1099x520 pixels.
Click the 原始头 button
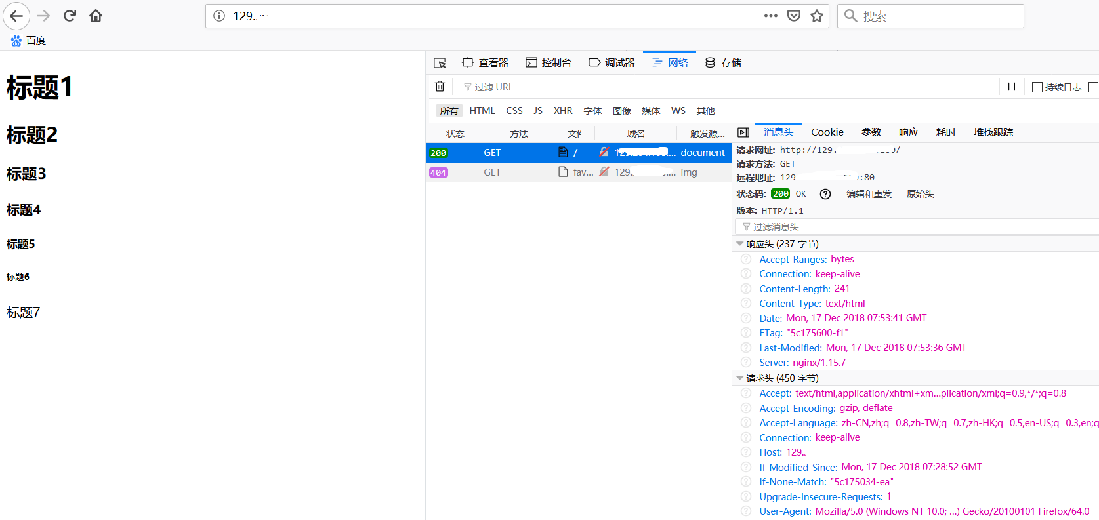point(920,194)
